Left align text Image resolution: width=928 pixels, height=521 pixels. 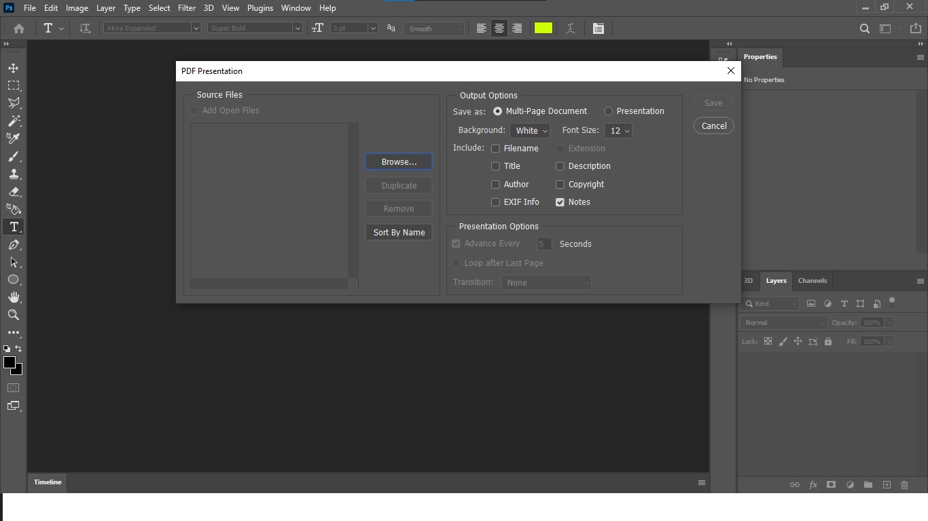coord(481,28)
